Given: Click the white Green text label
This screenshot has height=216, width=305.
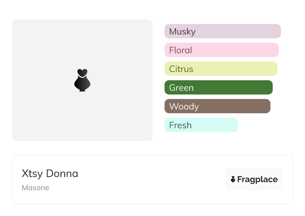Looking at the screenshot, I should pyautogui.click(x=181, y=88).
